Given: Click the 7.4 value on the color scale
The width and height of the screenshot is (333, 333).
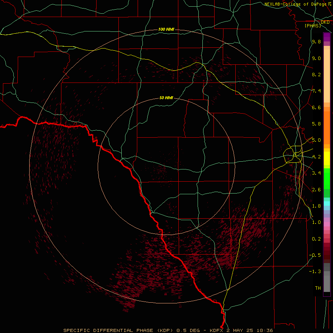Looking at the screenshot, I should click(x=316, y=91).
